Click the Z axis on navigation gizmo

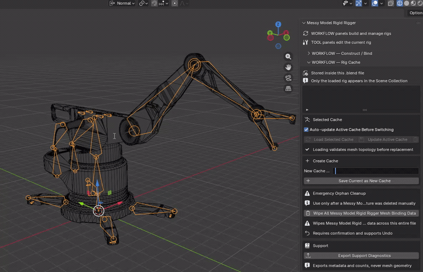[x=278, y=24]
